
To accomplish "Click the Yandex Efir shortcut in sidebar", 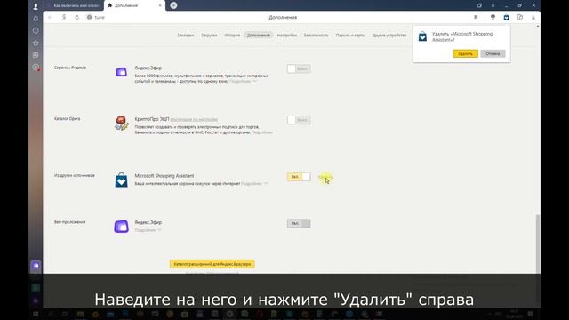I will pos(36,265).
